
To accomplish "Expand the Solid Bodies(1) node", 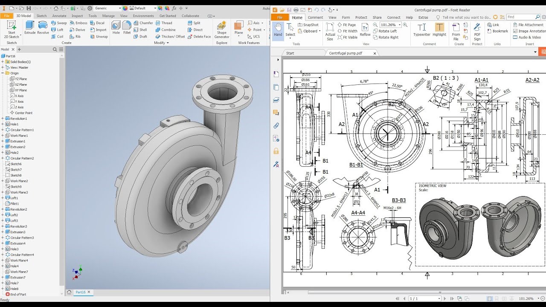I will point(3,62).
